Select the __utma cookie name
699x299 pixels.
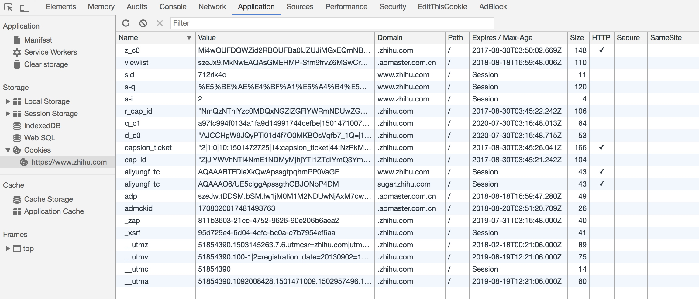[136, 281]
